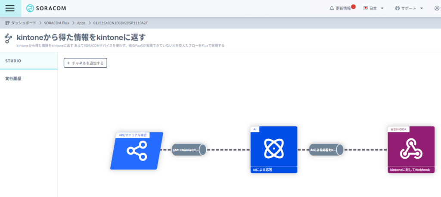
Task: Click the AI label tag on node
Action: [x=255, y=129]
